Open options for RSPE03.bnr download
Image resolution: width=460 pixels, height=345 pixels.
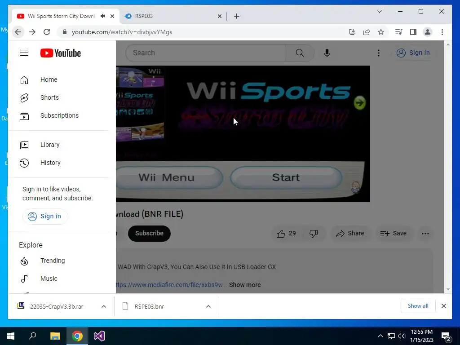tap(208, 306)
